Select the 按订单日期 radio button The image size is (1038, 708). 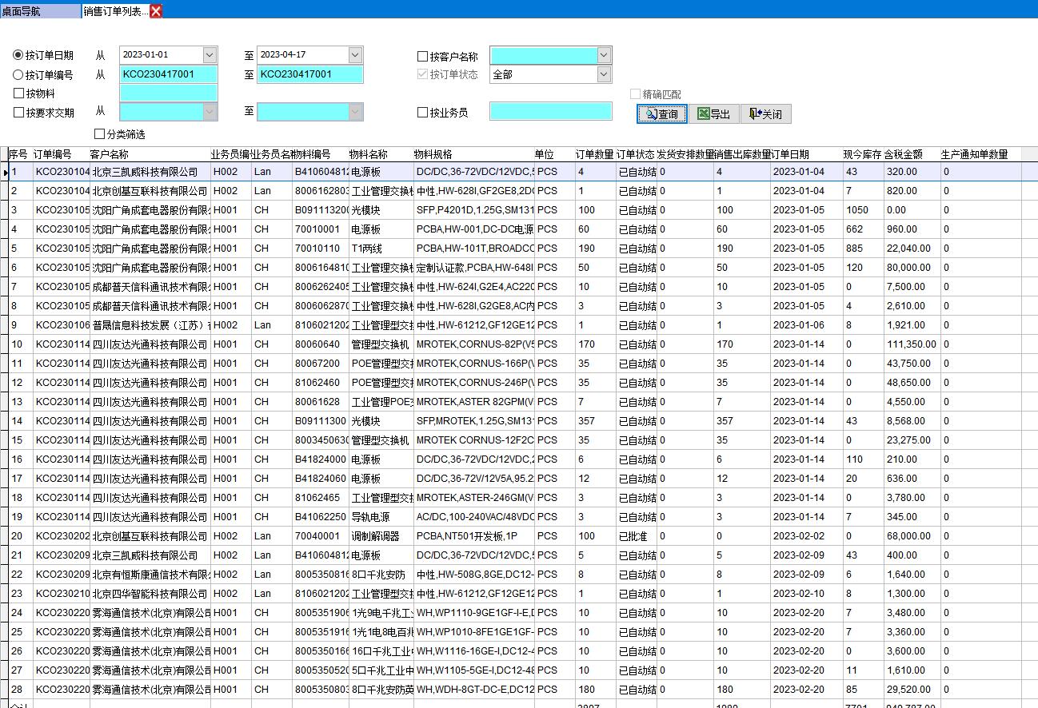18,55
